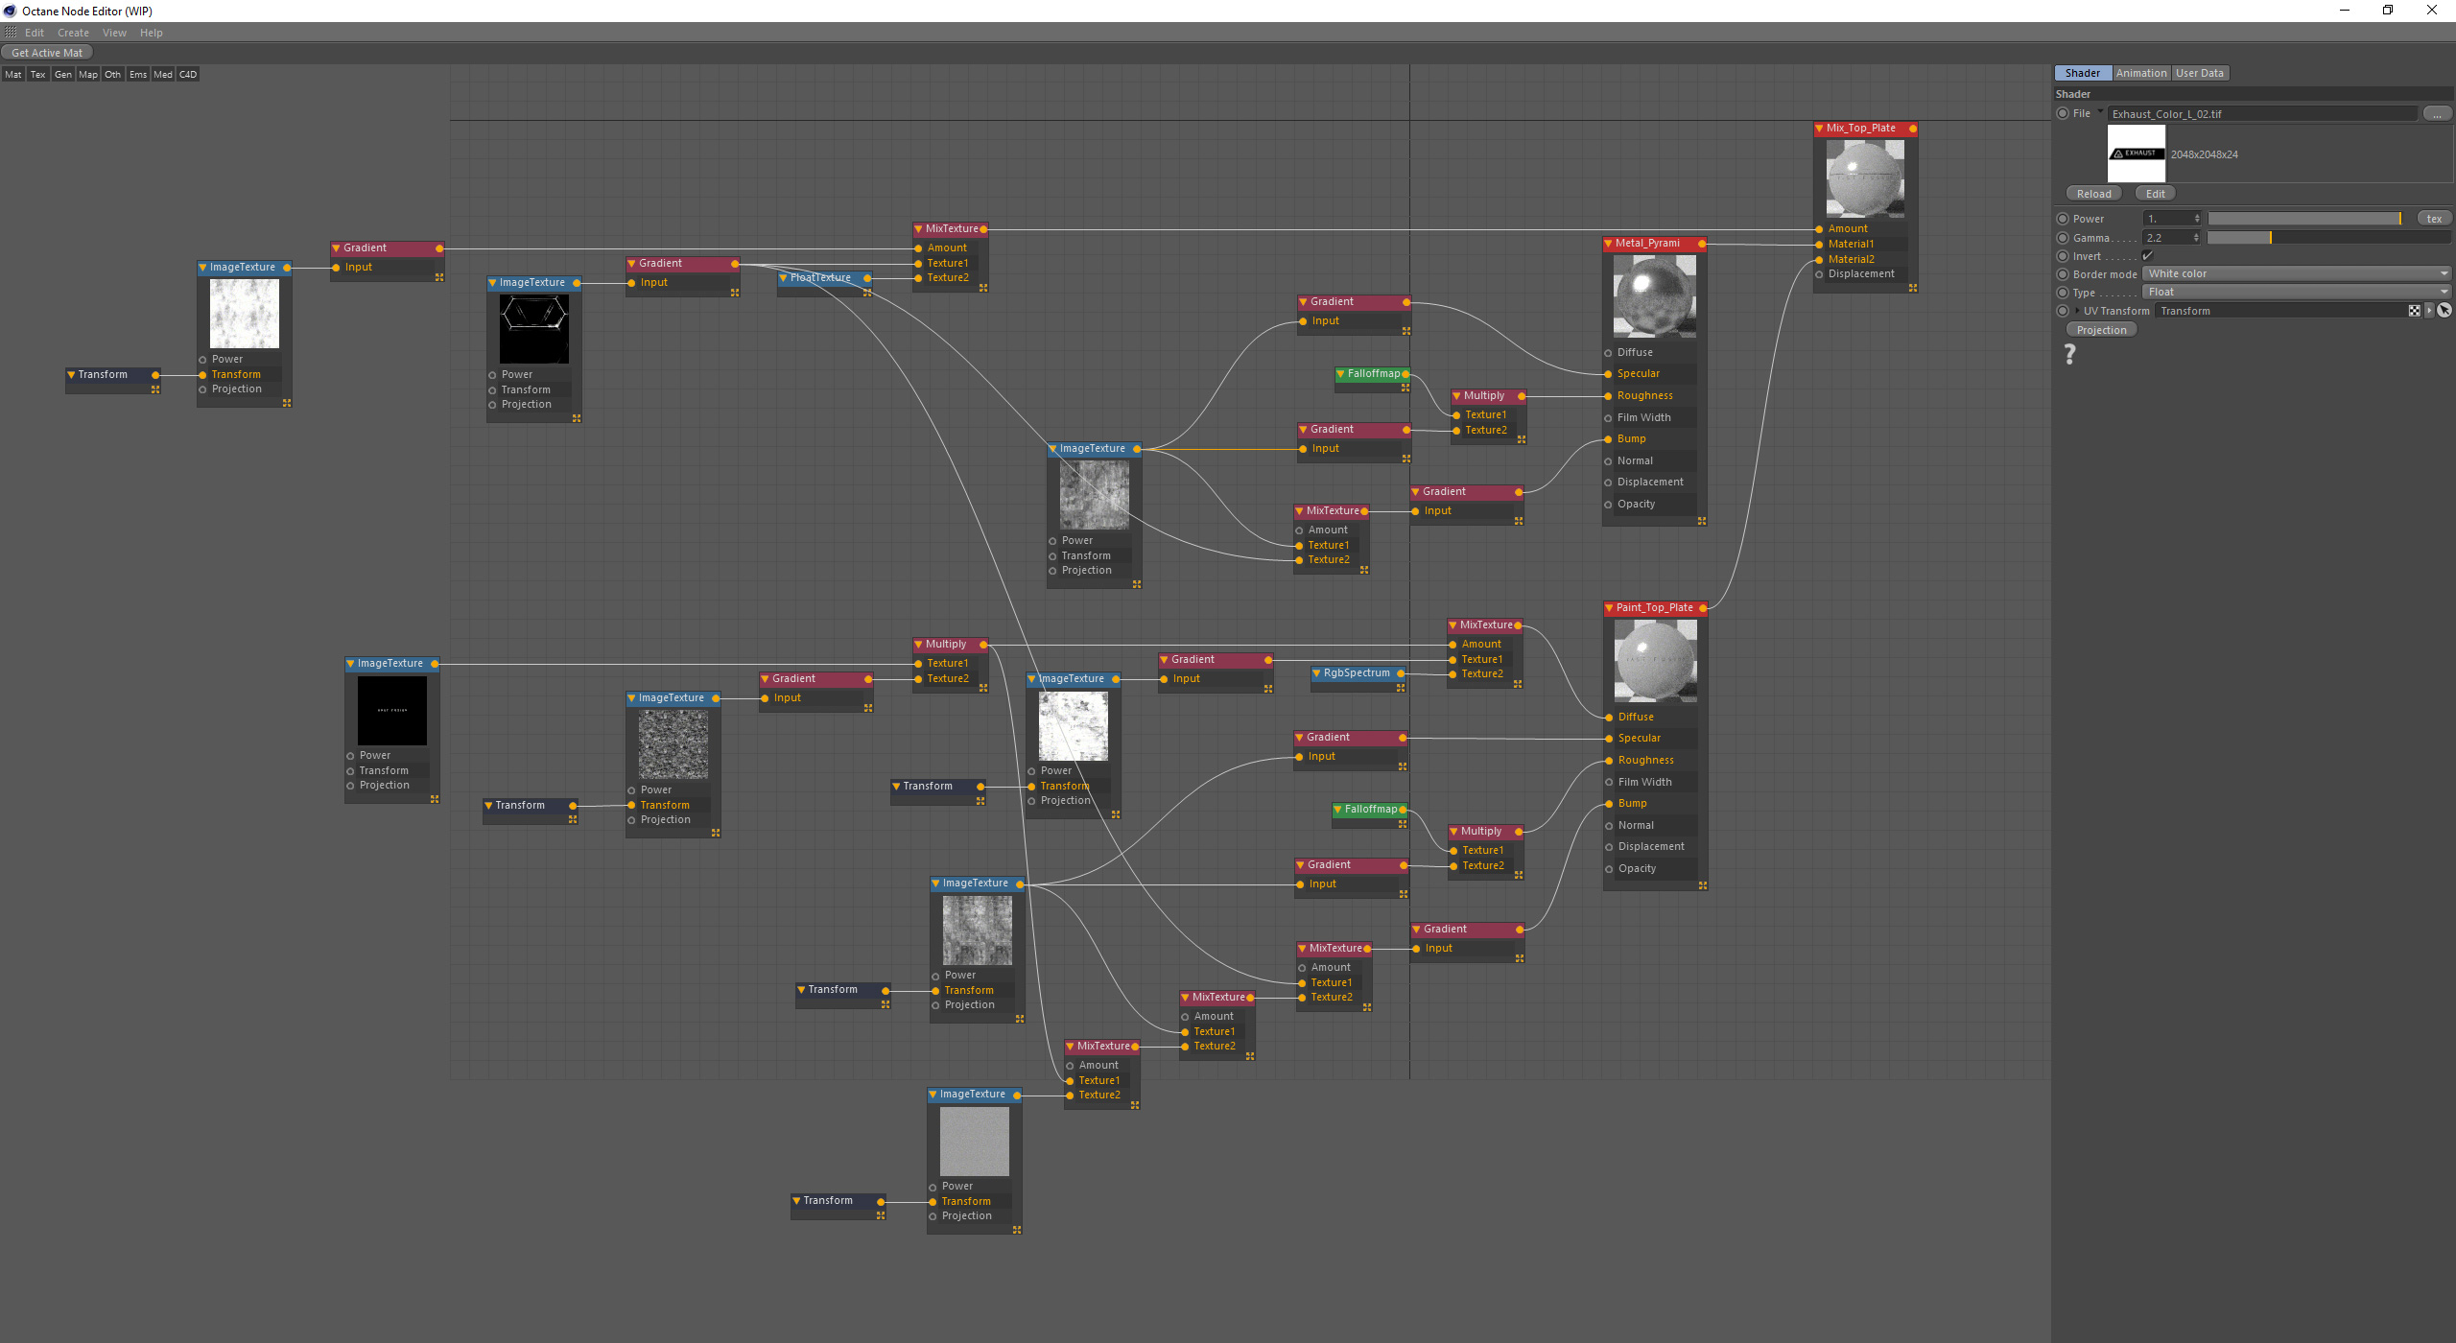2456x1343 pixels.
Task: Click the FloatTexture node header
Action: [x=820, y=278]
